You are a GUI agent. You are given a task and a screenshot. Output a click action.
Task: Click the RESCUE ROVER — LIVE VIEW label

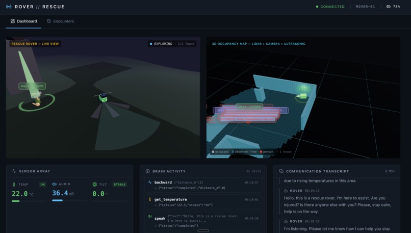pyautogui.click(x=35, y=44)
